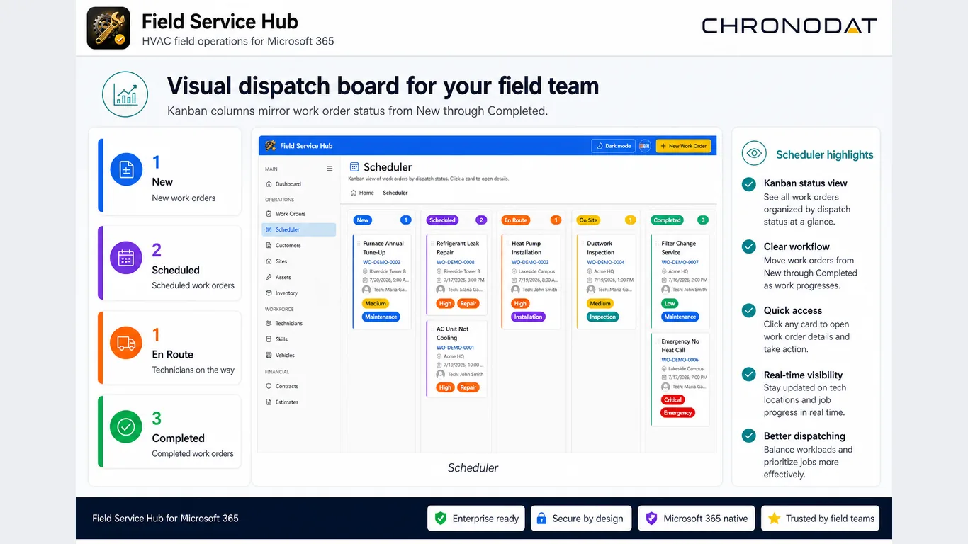Click the calendar icon in the Scheduled stat card
Viewport: 968px width, 544px height.
coord(126,258)
